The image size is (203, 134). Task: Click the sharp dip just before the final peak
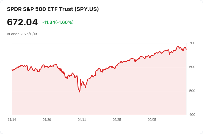point(169,54)
